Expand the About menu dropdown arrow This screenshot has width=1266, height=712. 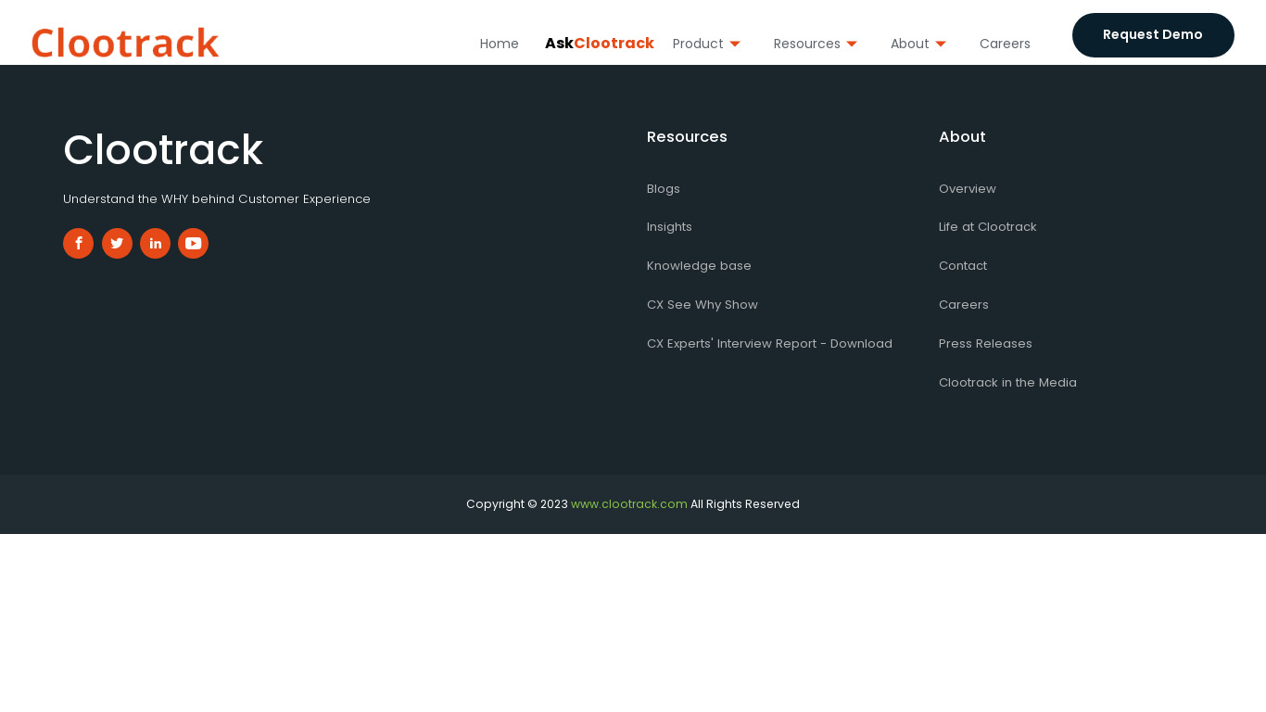point(941,44)
